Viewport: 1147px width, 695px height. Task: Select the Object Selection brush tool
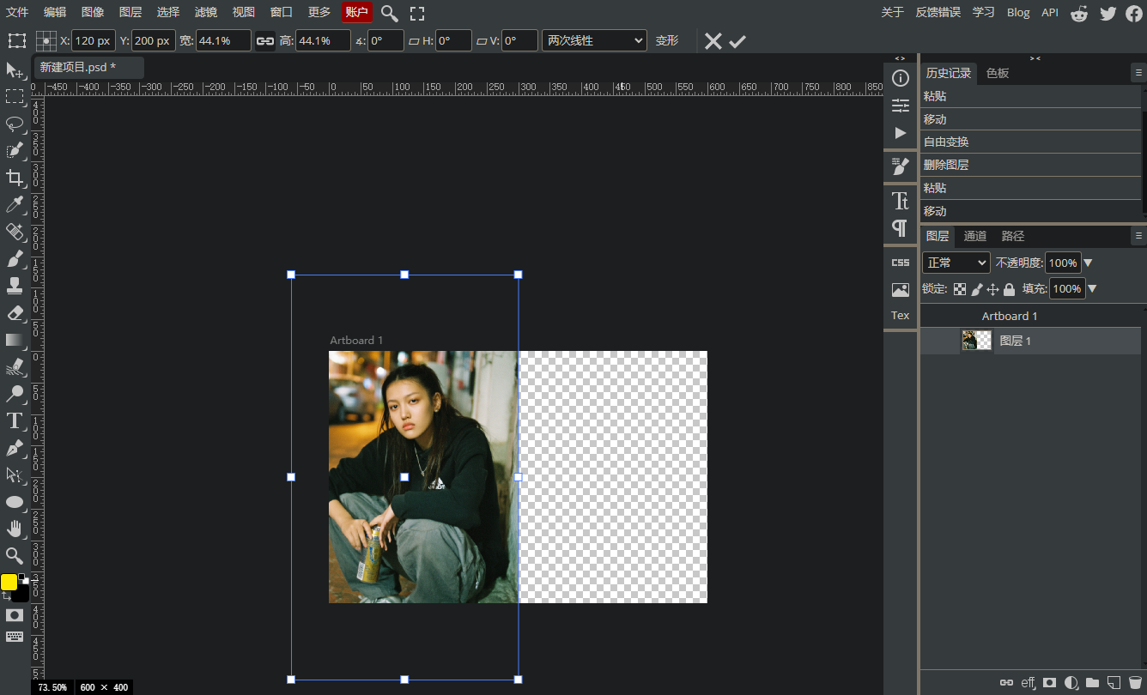click(x=15, y=150)
